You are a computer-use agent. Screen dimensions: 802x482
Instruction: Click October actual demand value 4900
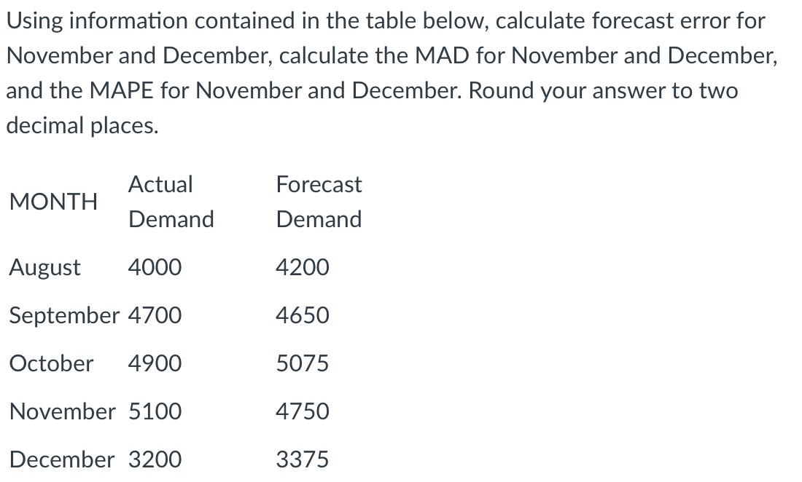pyautogui.click(x=155, y=363)
